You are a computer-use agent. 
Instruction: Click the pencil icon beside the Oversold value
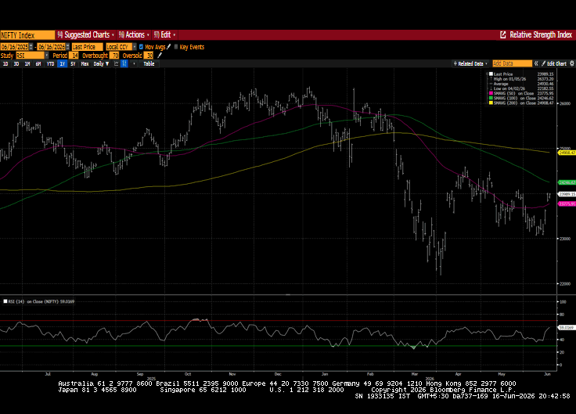[x=160, y=56]
